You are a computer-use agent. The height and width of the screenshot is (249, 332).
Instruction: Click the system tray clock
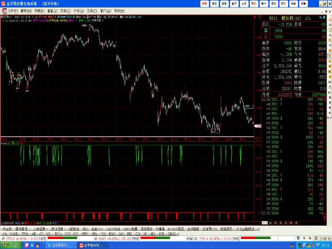coord(326,245)
